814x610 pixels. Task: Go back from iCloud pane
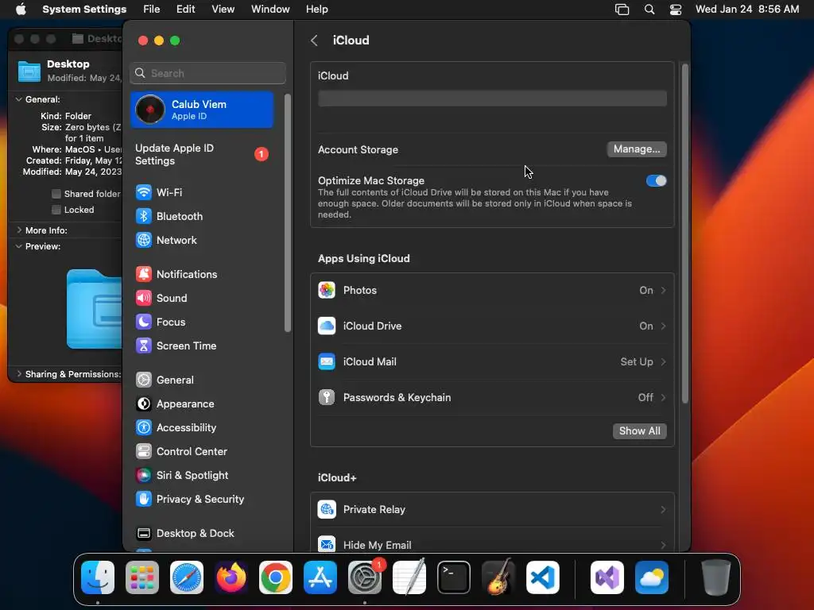point(314,41)
